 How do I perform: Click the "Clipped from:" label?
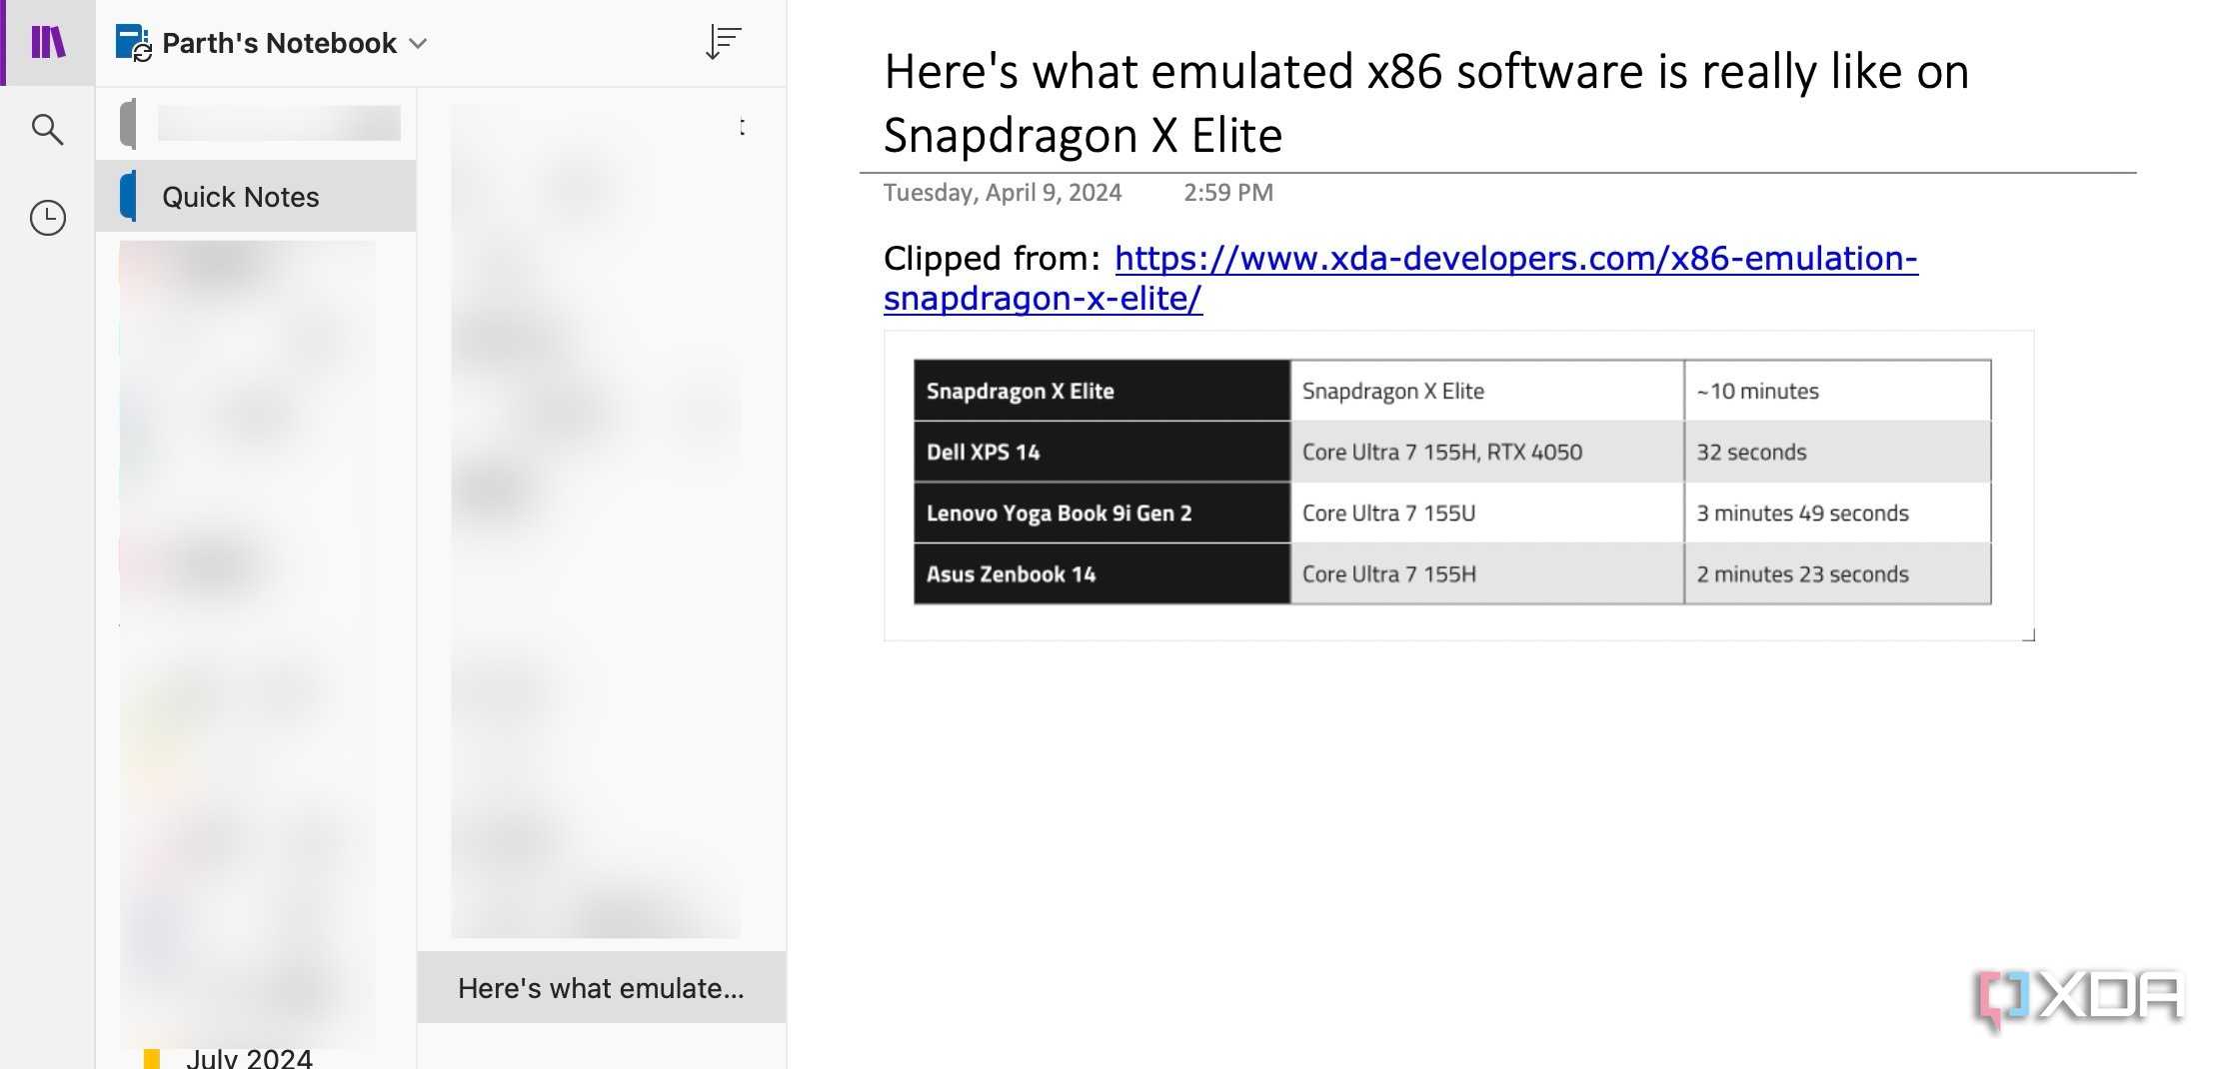(x=992, y=258)
